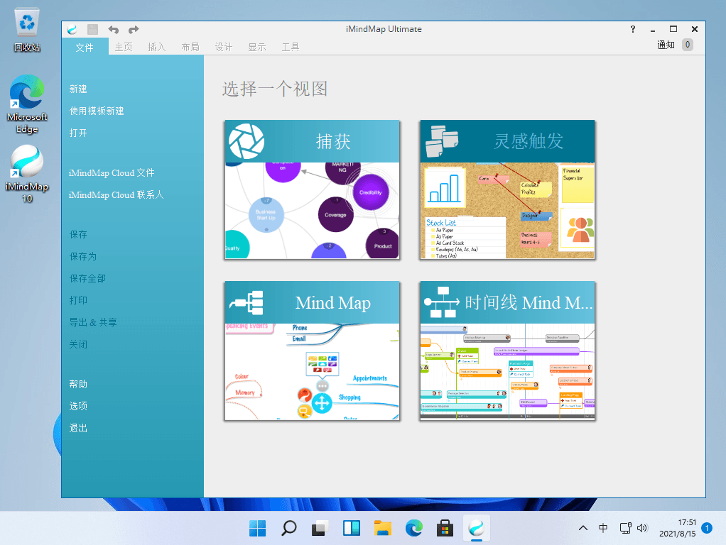726x545 pixels.
Task: Click 保存全部 menu entry
Action: 87,278
